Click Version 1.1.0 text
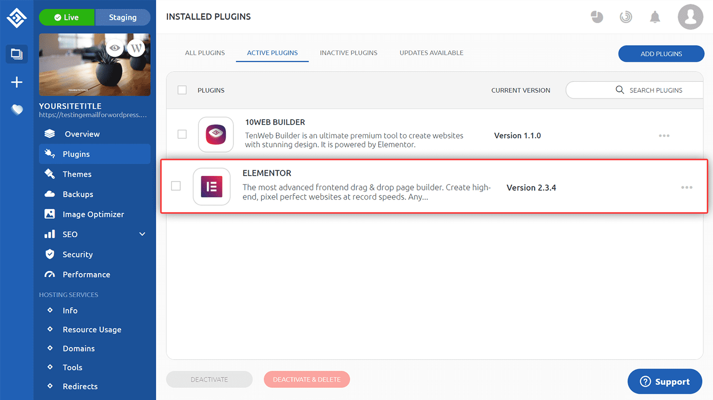This screenshot has width=713, height=400. click(x=517, y=136)
